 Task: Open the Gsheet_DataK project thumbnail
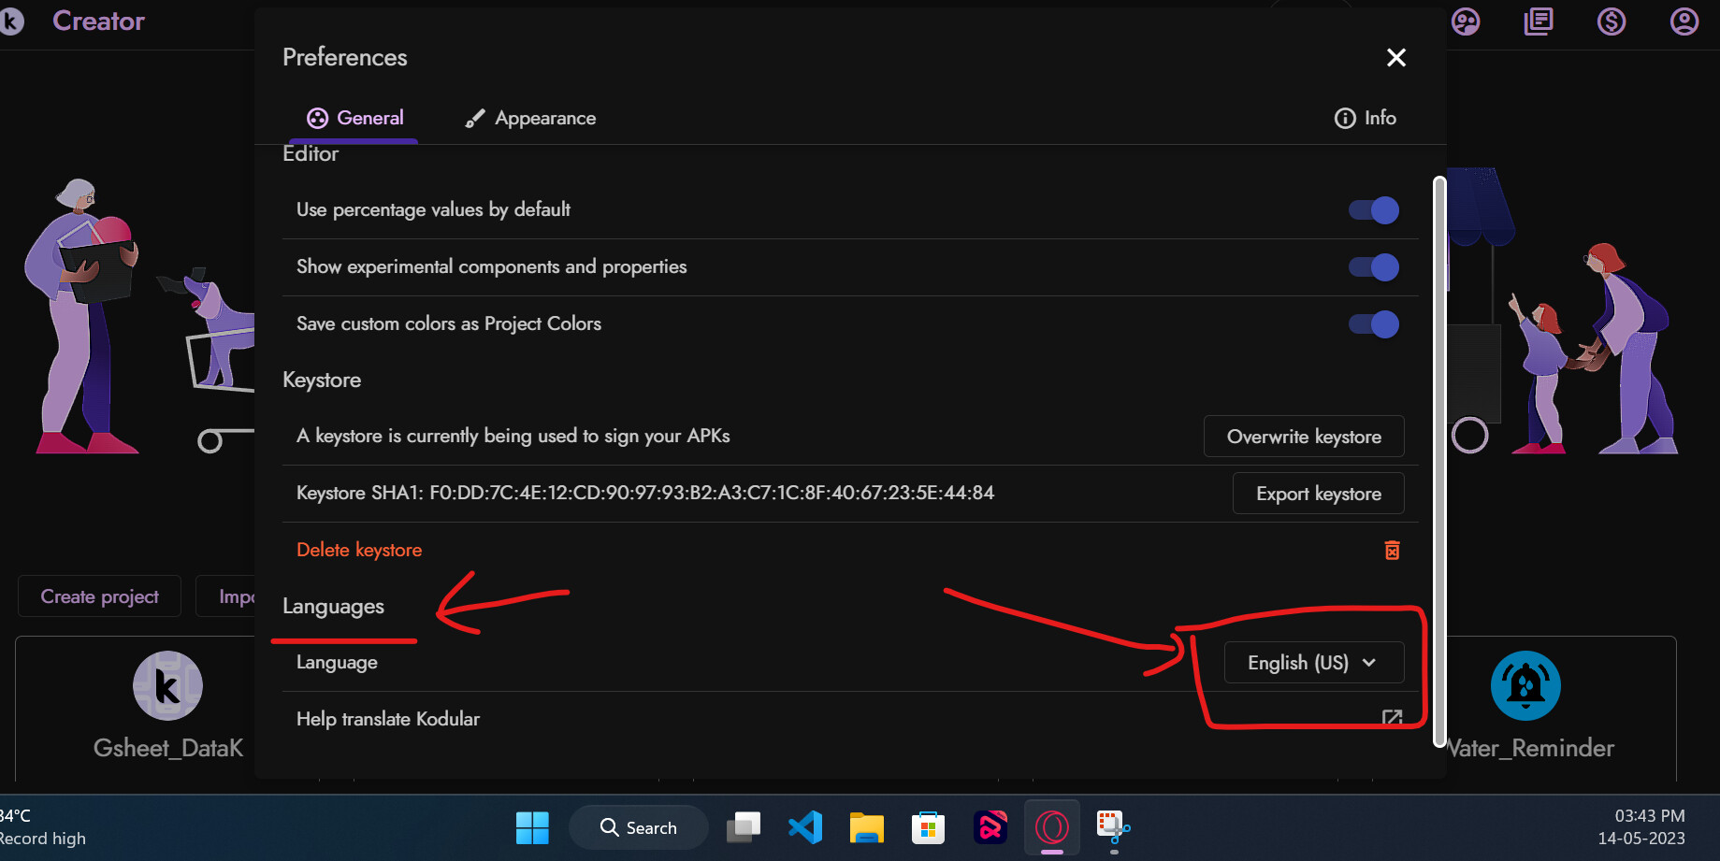click(x=167, y=686)
